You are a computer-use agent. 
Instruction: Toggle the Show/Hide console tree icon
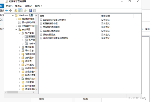click(x=20, y=11)
